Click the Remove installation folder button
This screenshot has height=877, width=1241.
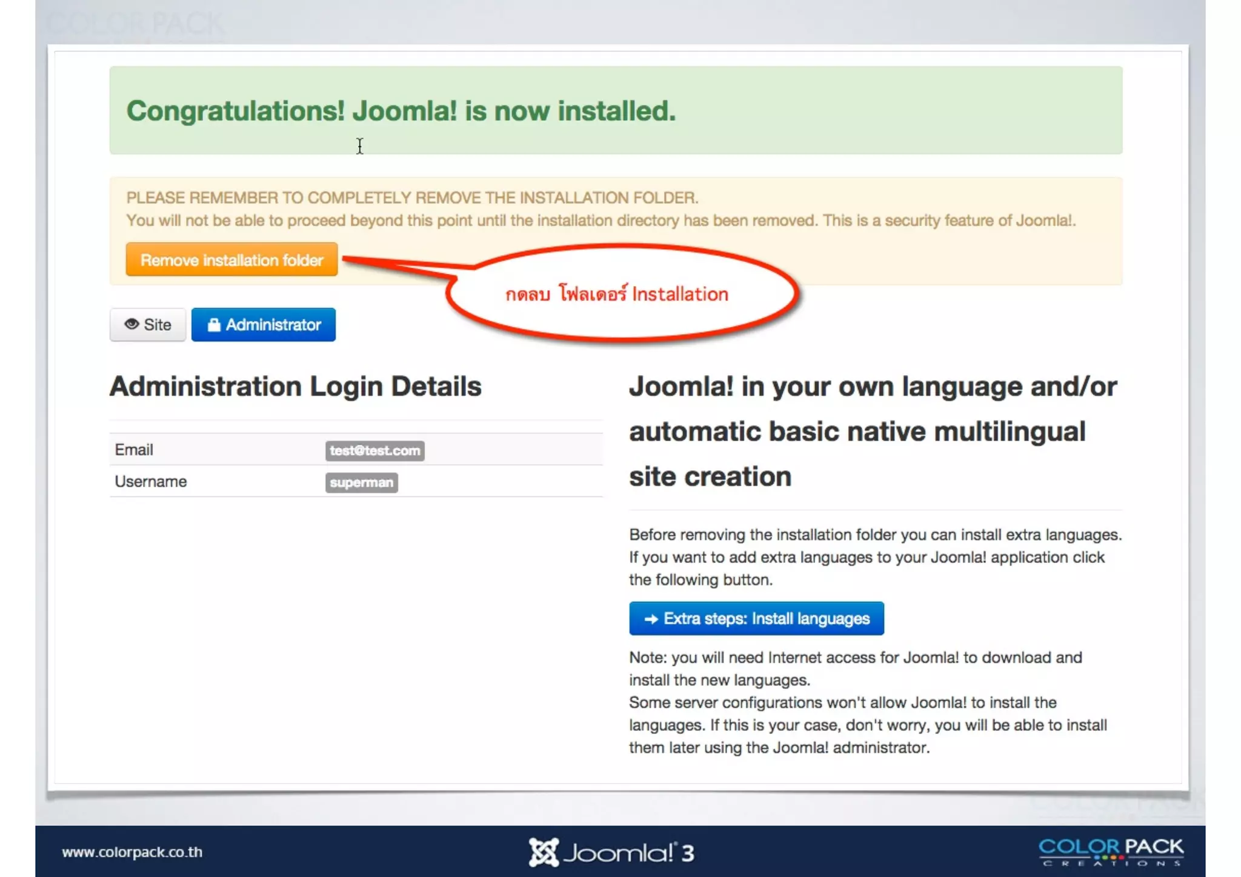pyautogui.click(x=231, y=260)
